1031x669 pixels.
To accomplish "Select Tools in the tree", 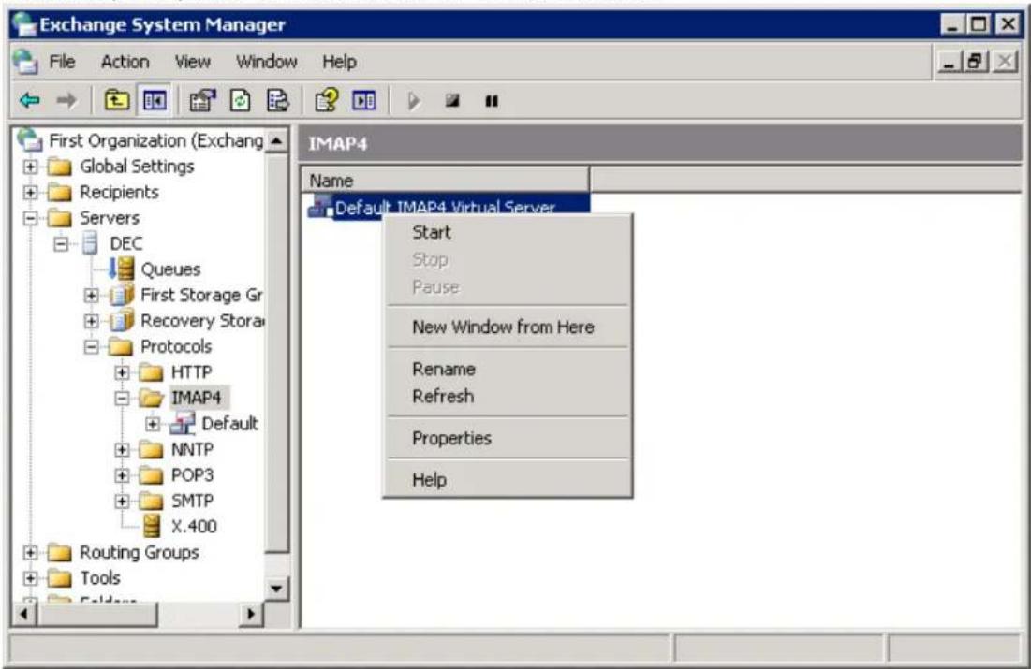I will coord(100,577).
